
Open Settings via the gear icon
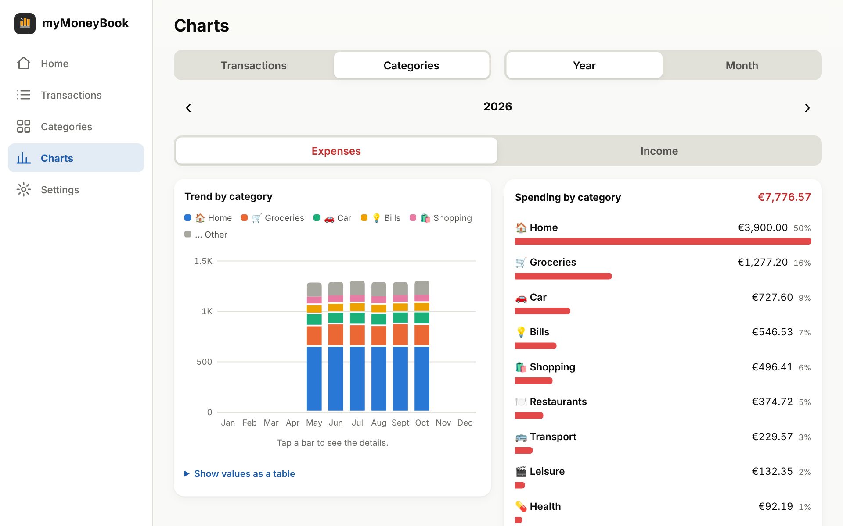pos(24,189)
